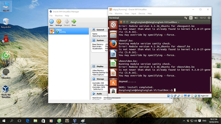Image resolution: width=221 pixels, height=124 pixels.
Task: Expand hidden system tray icons chevron
Action: click(x=184, y=121)
